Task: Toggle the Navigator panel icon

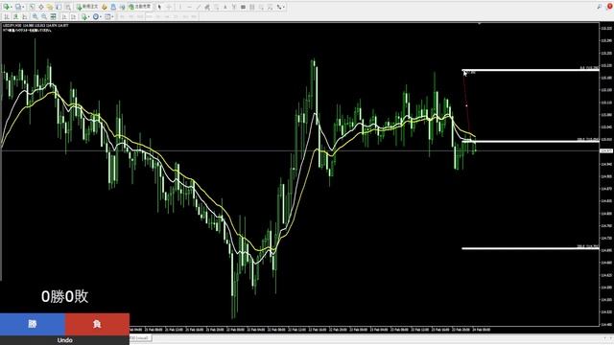Action: [50, 7]
